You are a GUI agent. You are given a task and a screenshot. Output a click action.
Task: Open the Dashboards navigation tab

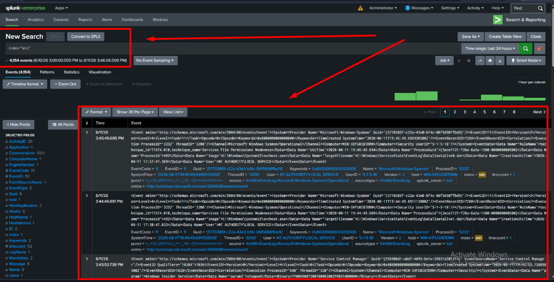click(x=132, y=19)
